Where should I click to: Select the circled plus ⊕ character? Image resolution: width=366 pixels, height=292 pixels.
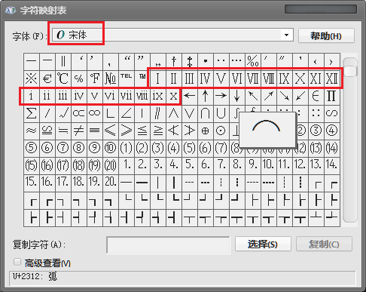(206, 131)
